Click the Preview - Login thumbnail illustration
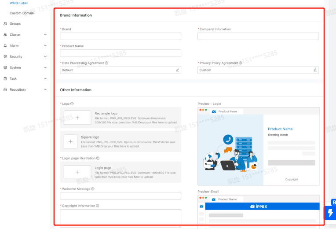This screenshot has height=229, width=336. tap(230, 150)
